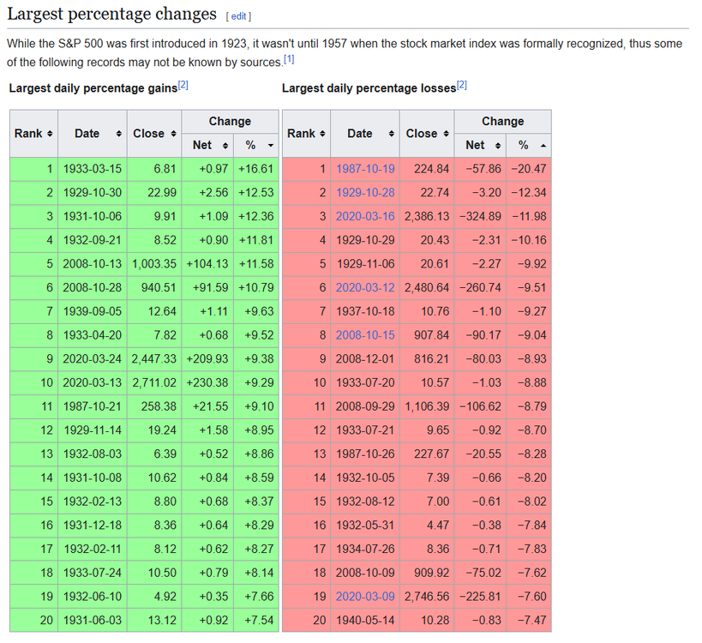
Task: Click the 1987-10-21 date cell
Action: pyautogui.click(x=93, y=406)
